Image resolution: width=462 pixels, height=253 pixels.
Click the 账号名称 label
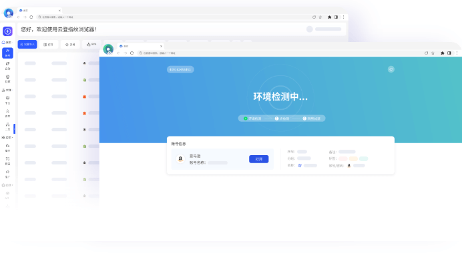click(x=198, y=162)
